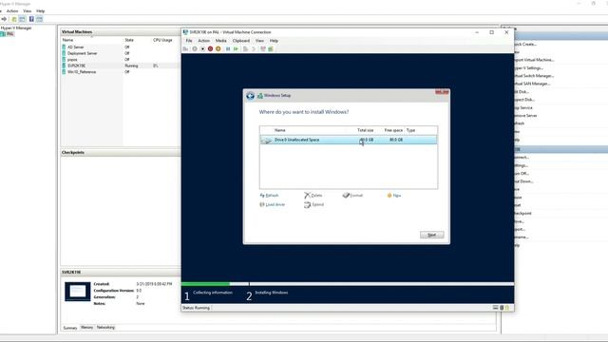Open File menu in VM Connection window
The width and height of the screenshot is (608, 342).
(x=189, y=41)
